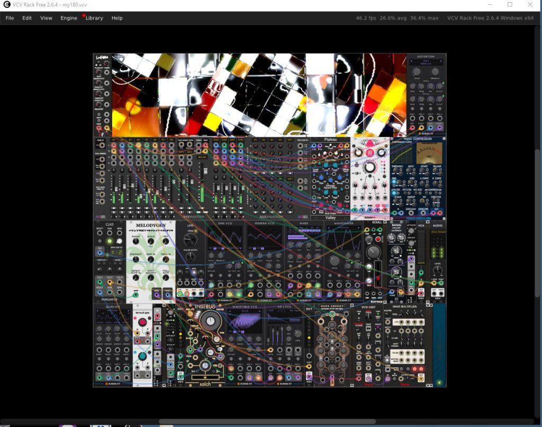Click the video visualizer display

(259, 95)
